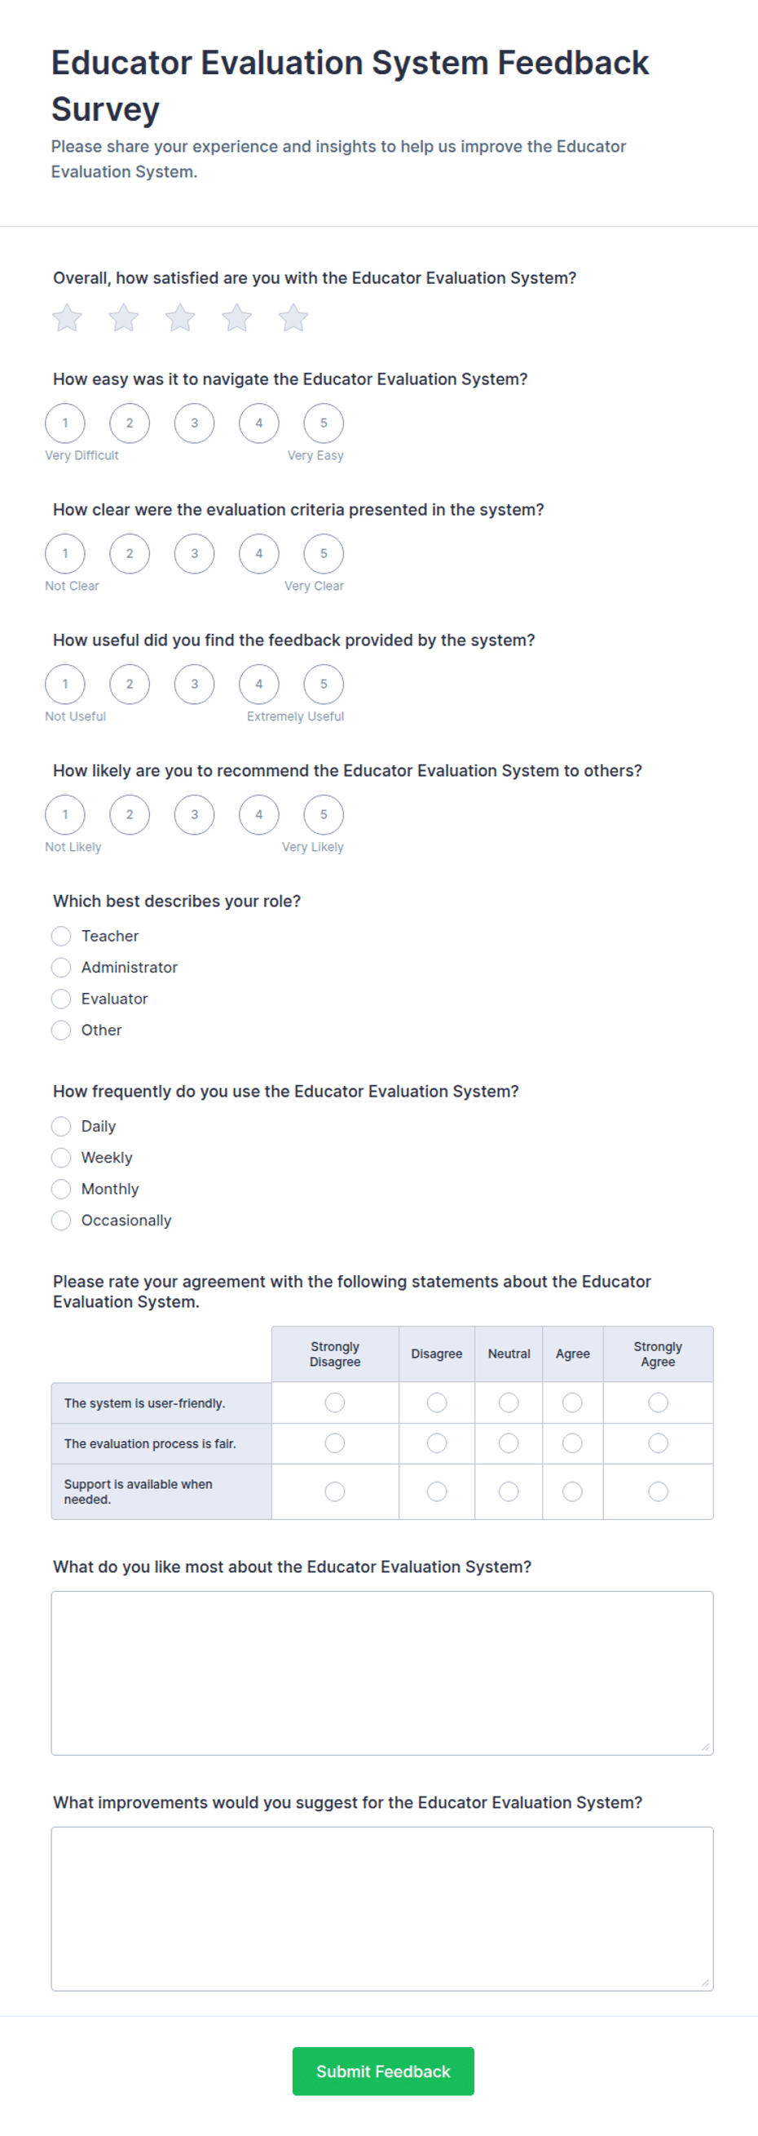Select Teacher as your role
The image size is (758, 2136).
pos(61,936)
